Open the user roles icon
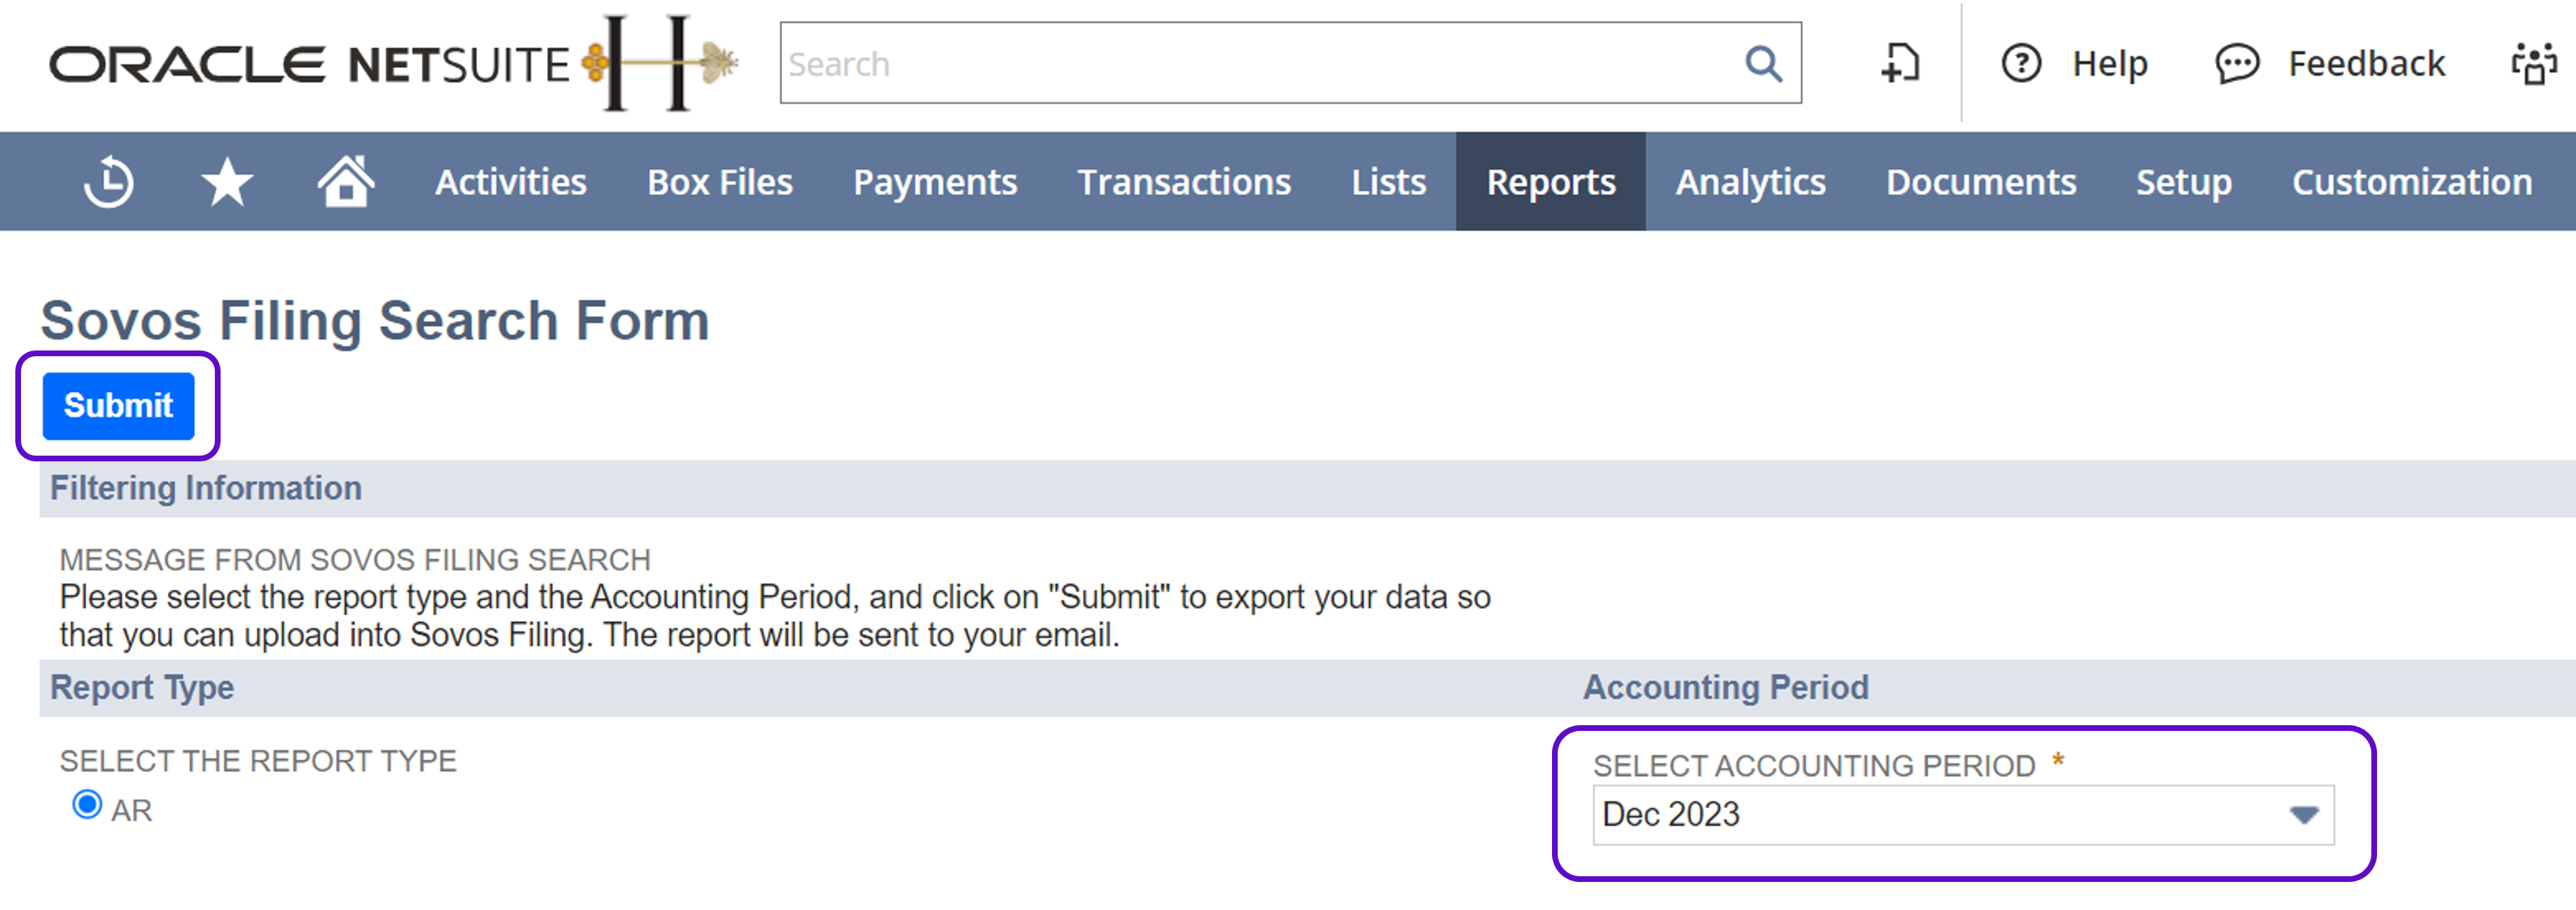The height and width of the screenshot is (910, 2576). [2534, 64]
